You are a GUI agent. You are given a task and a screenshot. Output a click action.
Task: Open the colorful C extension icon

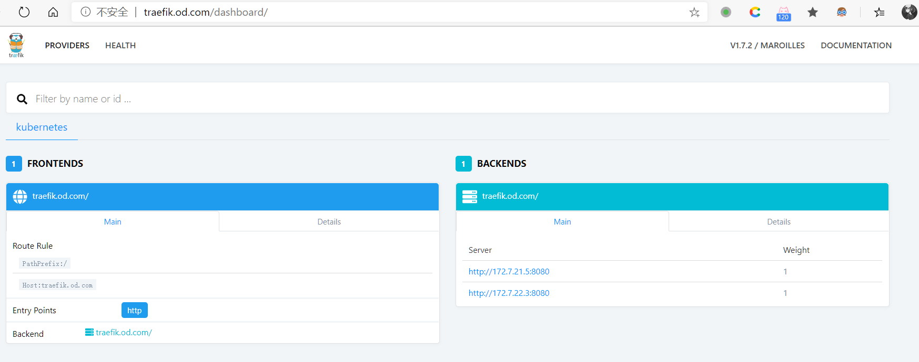(755, 12)
